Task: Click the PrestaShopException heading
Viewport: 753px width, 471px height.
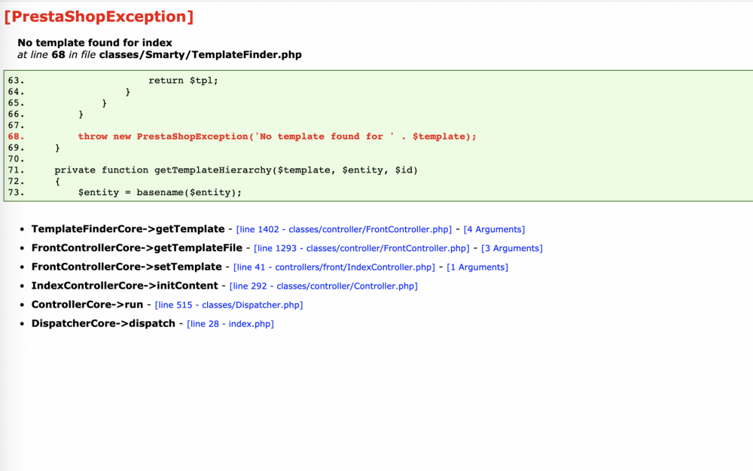Action: point(99,17)
